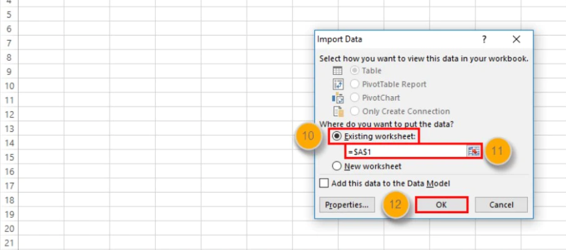
Task: Select row 15 header
Action: [x=9, y=157]
